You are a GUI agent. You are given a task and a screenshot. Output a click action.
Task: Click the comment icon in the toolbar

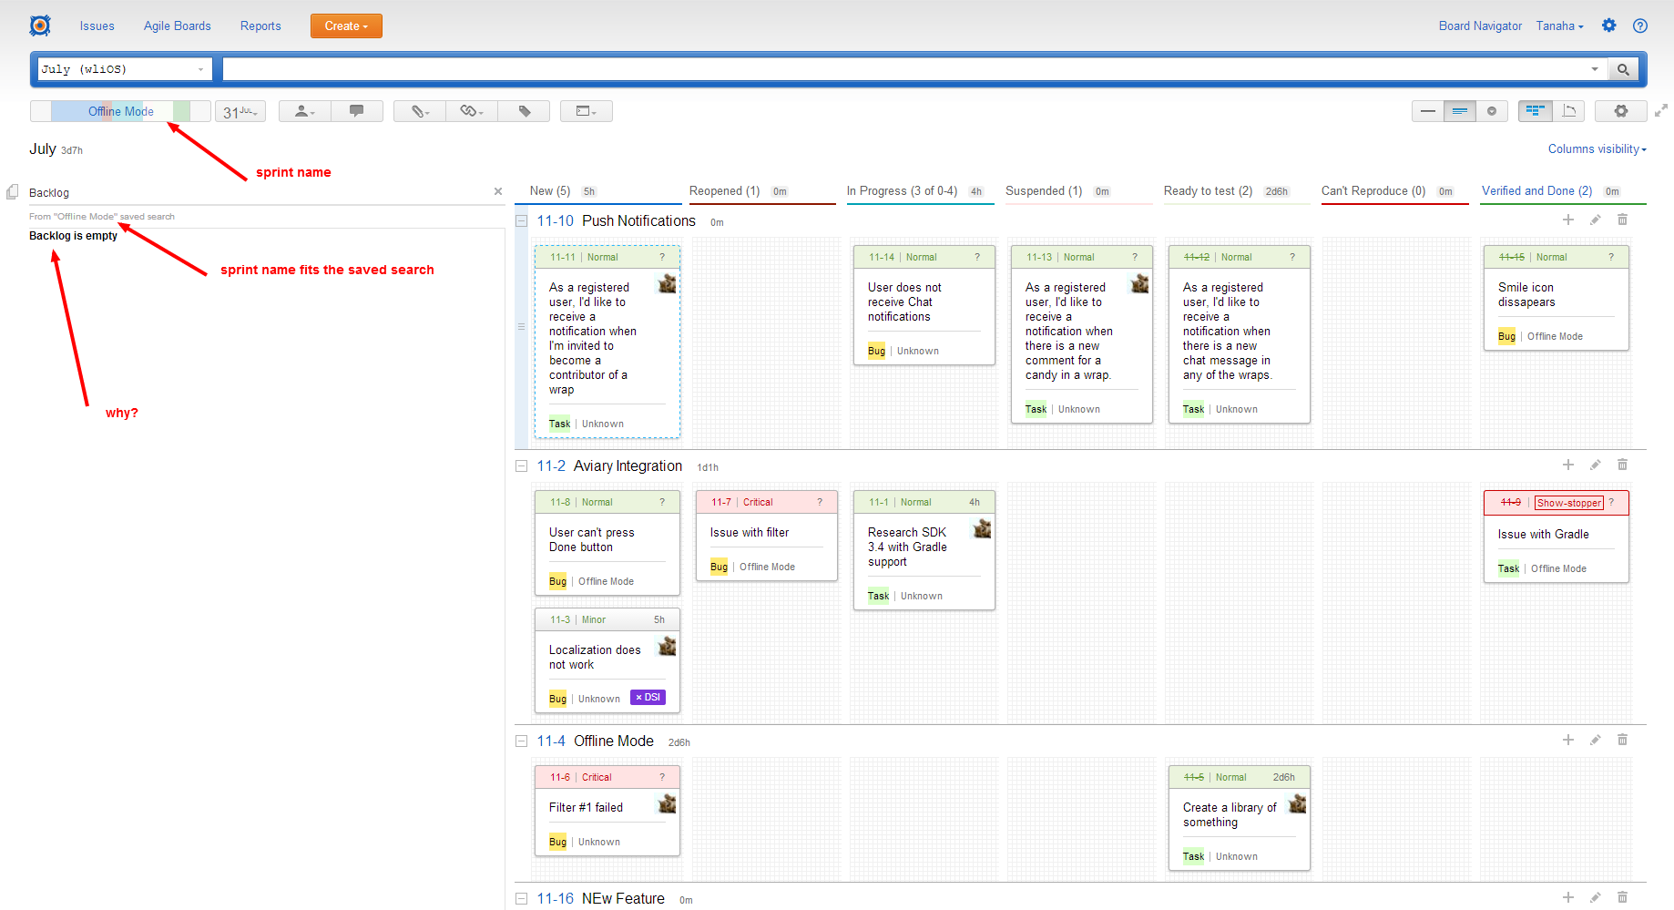click(357, 110)
